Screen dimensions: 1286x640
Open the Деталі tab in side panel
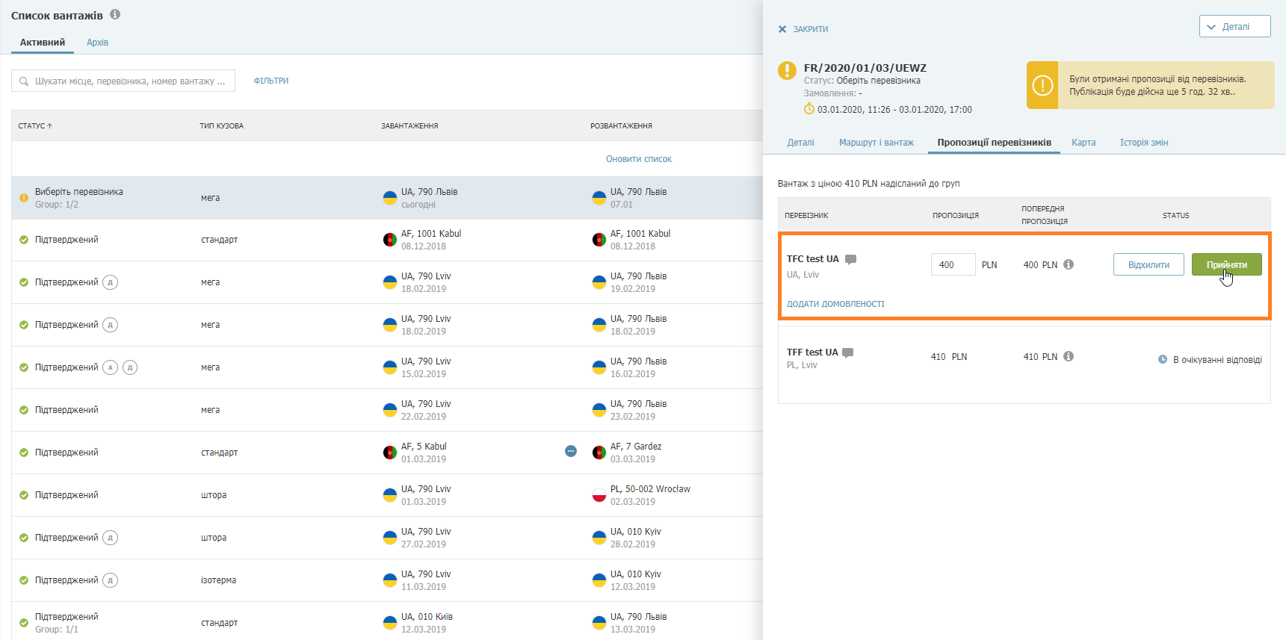(801, 143)
